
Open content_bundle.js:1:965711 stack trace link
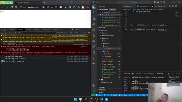pos(18,50)
